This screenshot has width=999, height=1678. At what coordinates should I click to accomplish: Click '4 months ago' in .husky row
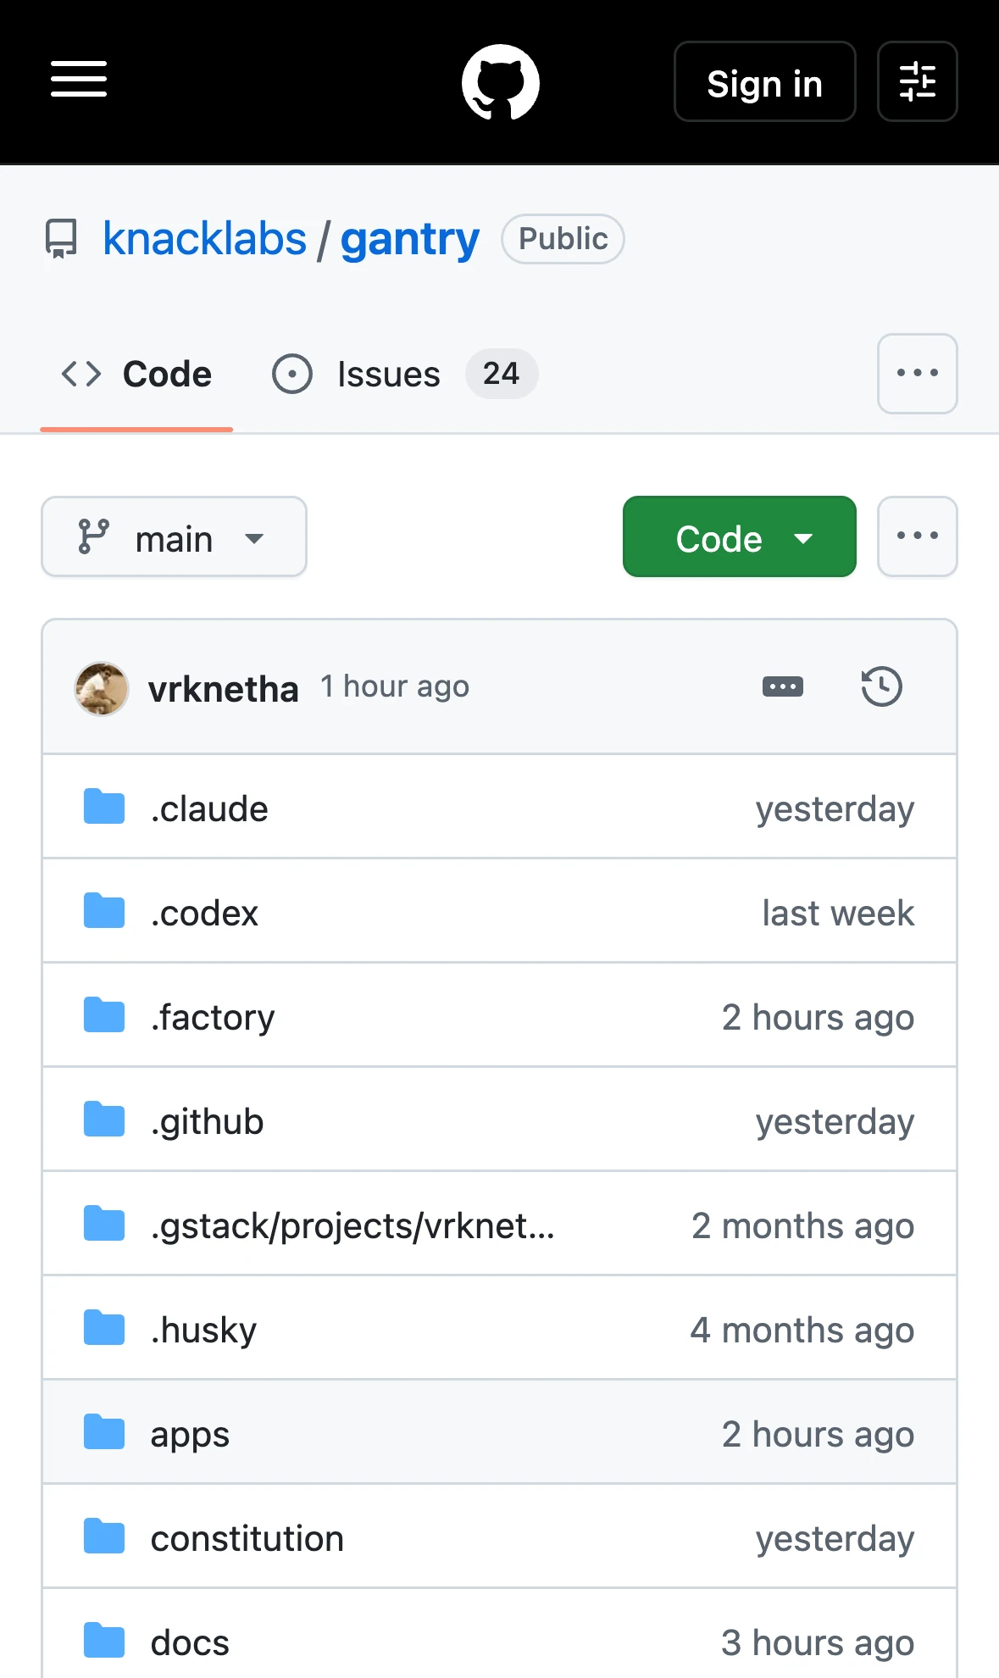[802, 1331]
